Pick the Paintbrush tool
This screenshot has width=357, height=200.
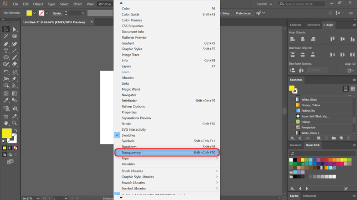point(15,58)
